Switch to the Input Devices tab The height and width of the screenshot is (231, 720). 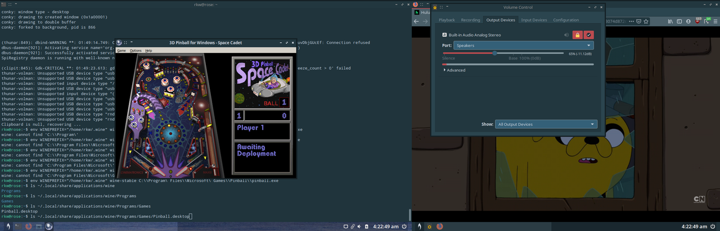(x=534, y=20)
